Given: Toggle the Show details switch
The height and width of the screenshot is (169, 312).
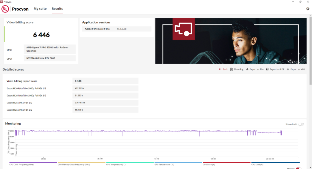Looking at the screenshot, I should tap(301, 124).
